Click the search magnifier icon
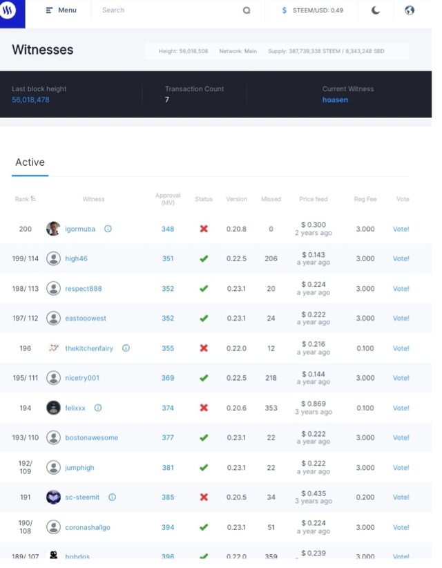 (x=247, y=10)
